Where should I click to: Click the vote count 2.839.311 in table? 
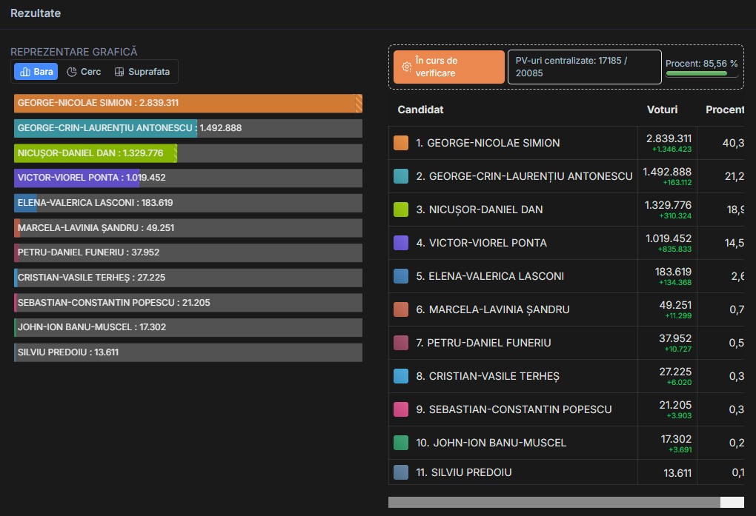coord(669,138)
